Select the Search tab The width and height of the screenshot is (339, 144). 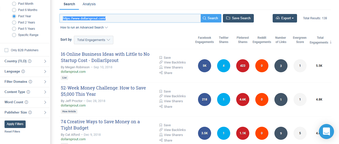click(69, 4)
